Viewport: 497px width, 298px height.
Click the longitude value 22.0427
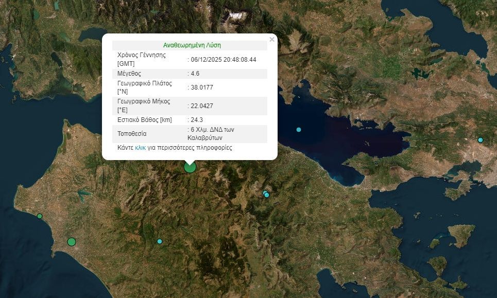point(202,106)
